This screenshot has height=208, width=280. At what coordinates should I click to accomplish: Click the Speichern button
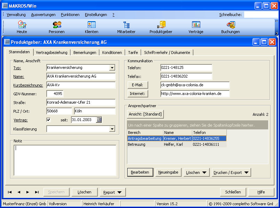click(x=56, y=192)
